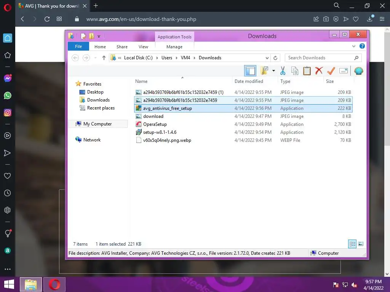
Task: Open Opera snapshot camera icon
Action: click(x=326, y=19)
